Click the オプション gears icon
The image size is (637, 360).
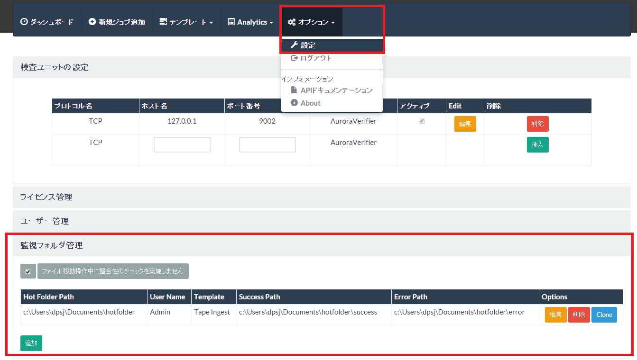tap(292, 22)
